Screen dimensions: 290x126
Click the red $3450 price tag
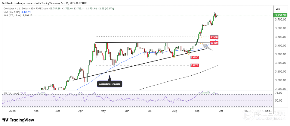pyautogui.click(x=214, y=43)
